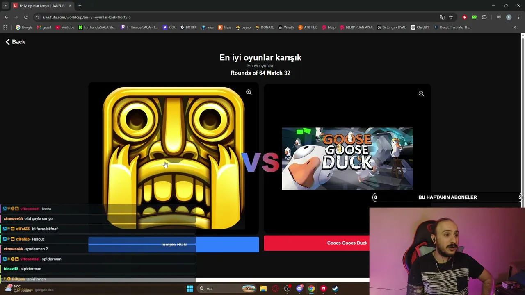This screenshot has height=295, width=525.
Task: Open the Chrome extensions puzzle icon
Action: (484, 17)
